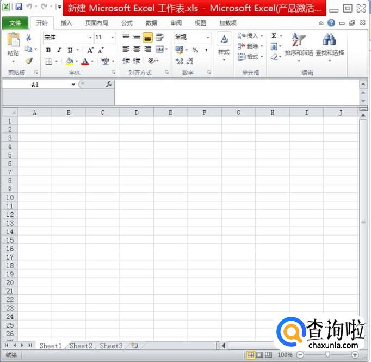Screen dimensions: 371x362
Task: Click the Clear eraser icon
Action: coord(274,57)
